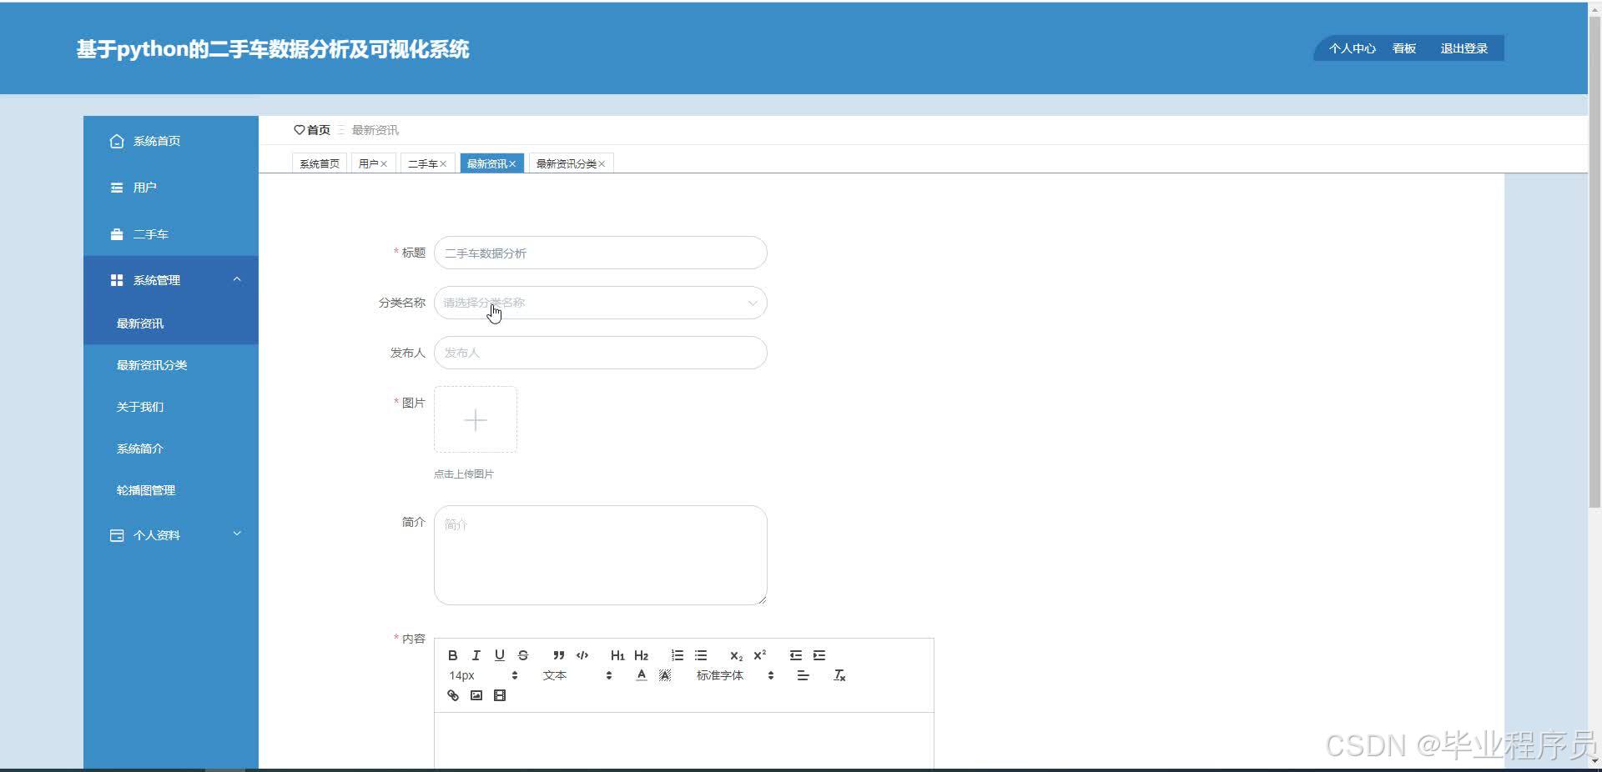Image resolution: width=1602 pixels, height=772 pixels.
Task: Insert a hyperlink
Action: [453, 695]
